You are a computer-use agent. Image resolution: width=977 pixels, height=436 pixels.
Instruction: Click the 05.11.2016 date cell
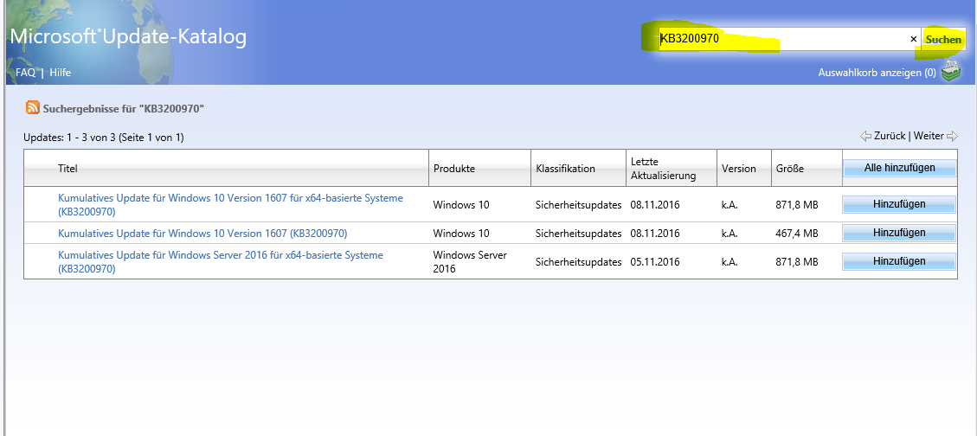(655, 262)
